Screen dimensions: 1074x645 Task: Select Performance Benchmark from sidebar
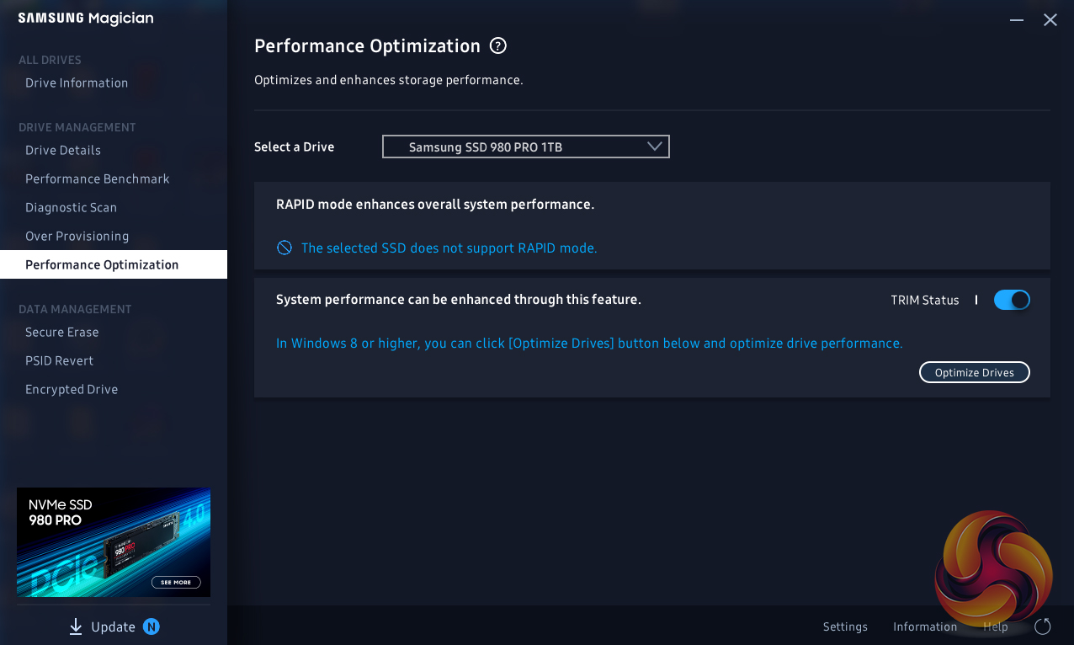[98, 179]
